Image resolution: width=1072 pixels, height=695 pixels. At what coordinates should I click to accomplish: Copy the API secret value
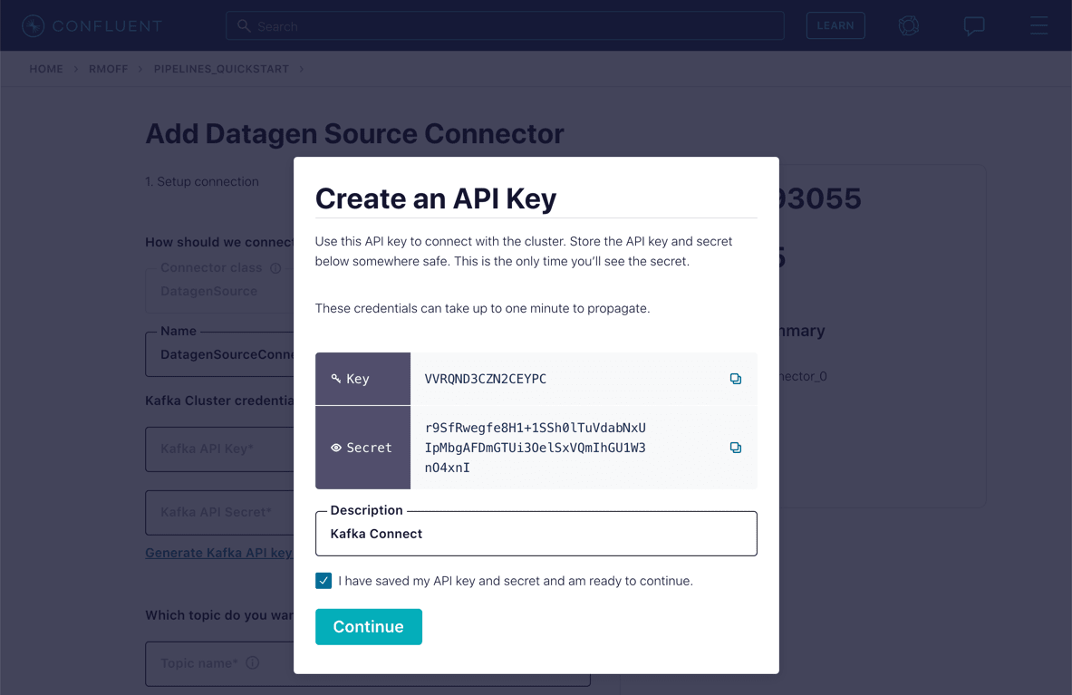[x=736, y=448]
